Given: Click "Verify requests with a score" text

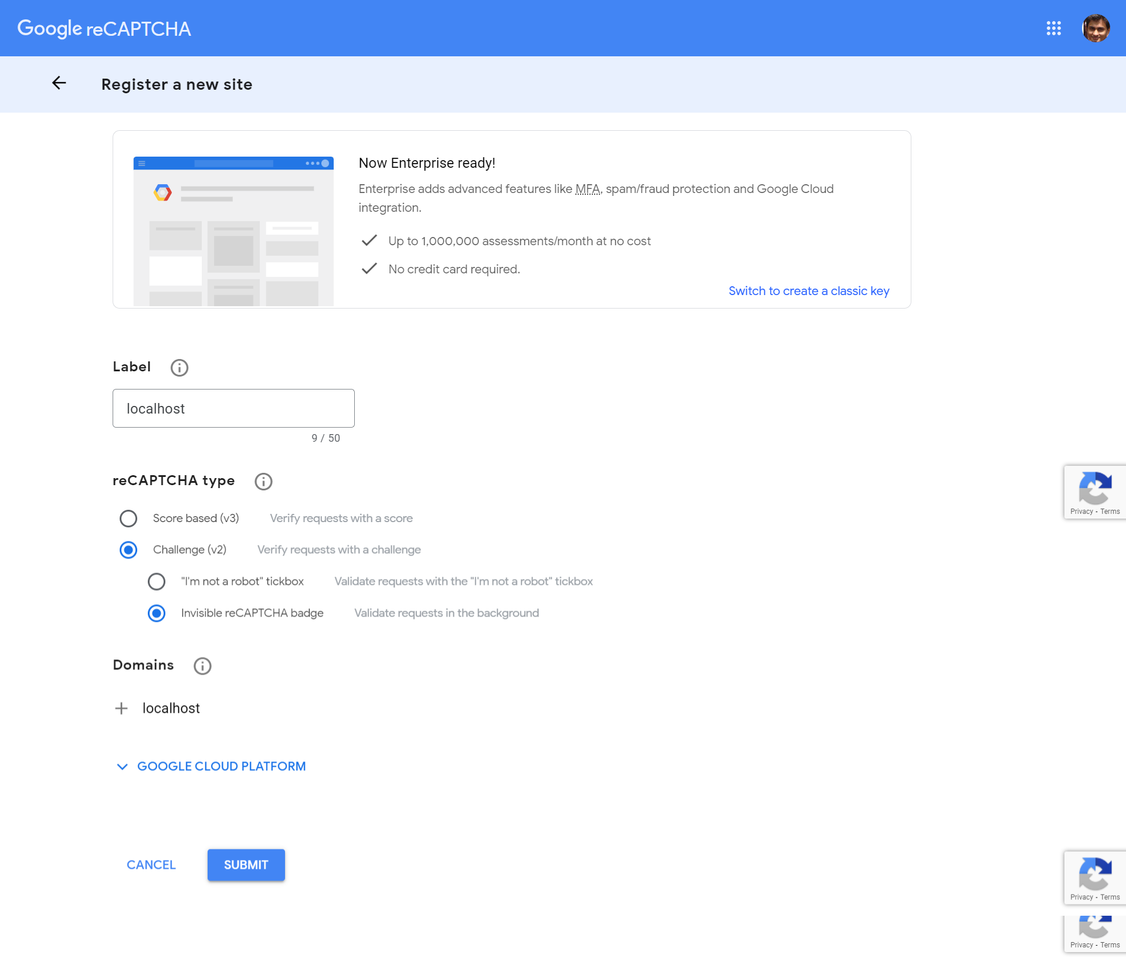Looking at the screenshot, I should (x=341, y=519).
